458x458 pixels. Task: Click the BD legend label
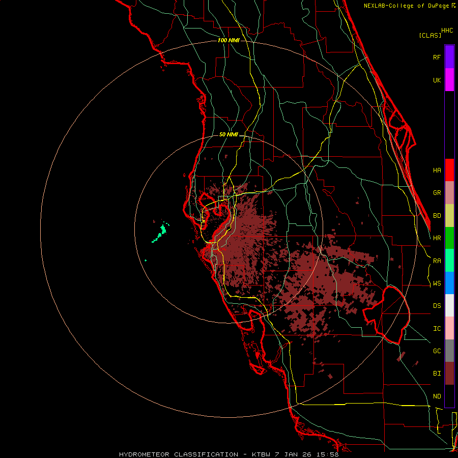coord(437,216)
